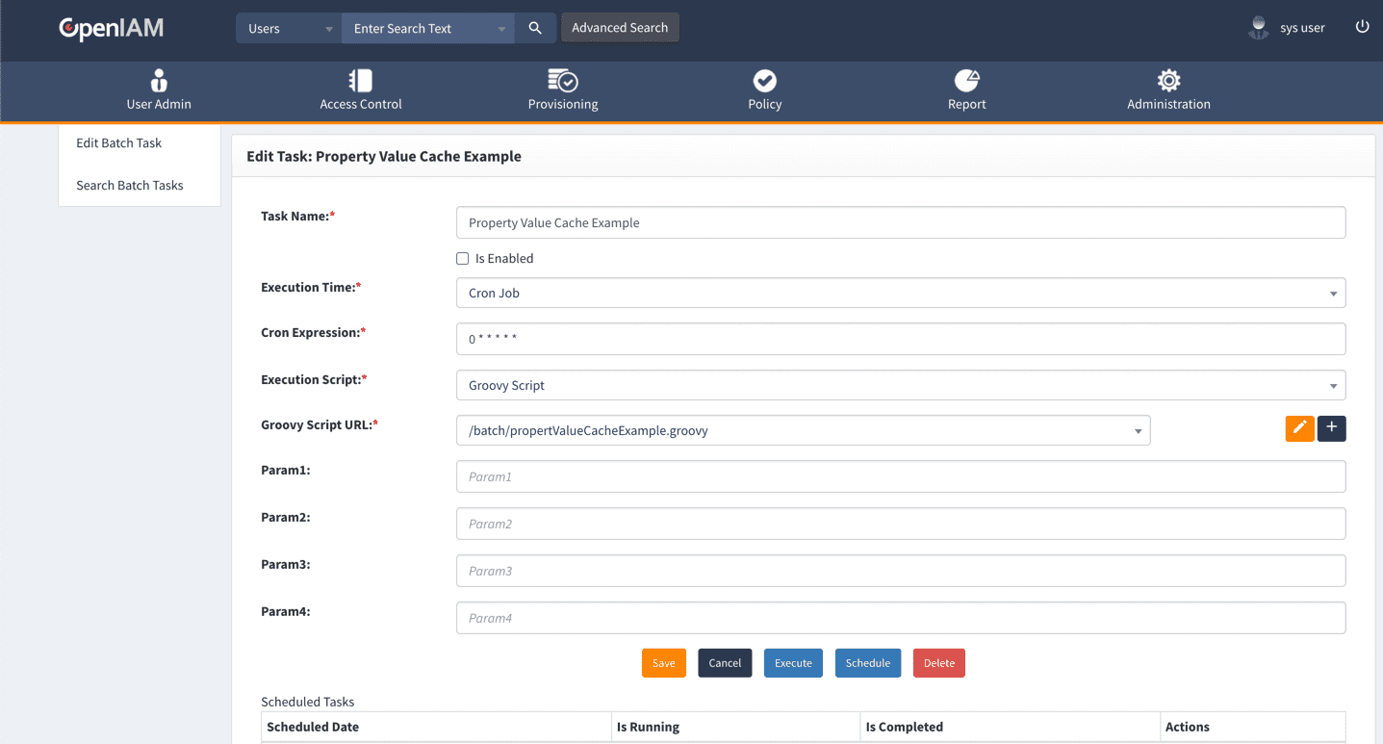Click the Scheduled Tasks section label

point(307,702)
